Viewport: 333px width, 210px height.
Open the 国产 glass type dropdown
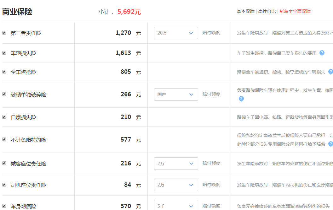[x=176, y=94]
